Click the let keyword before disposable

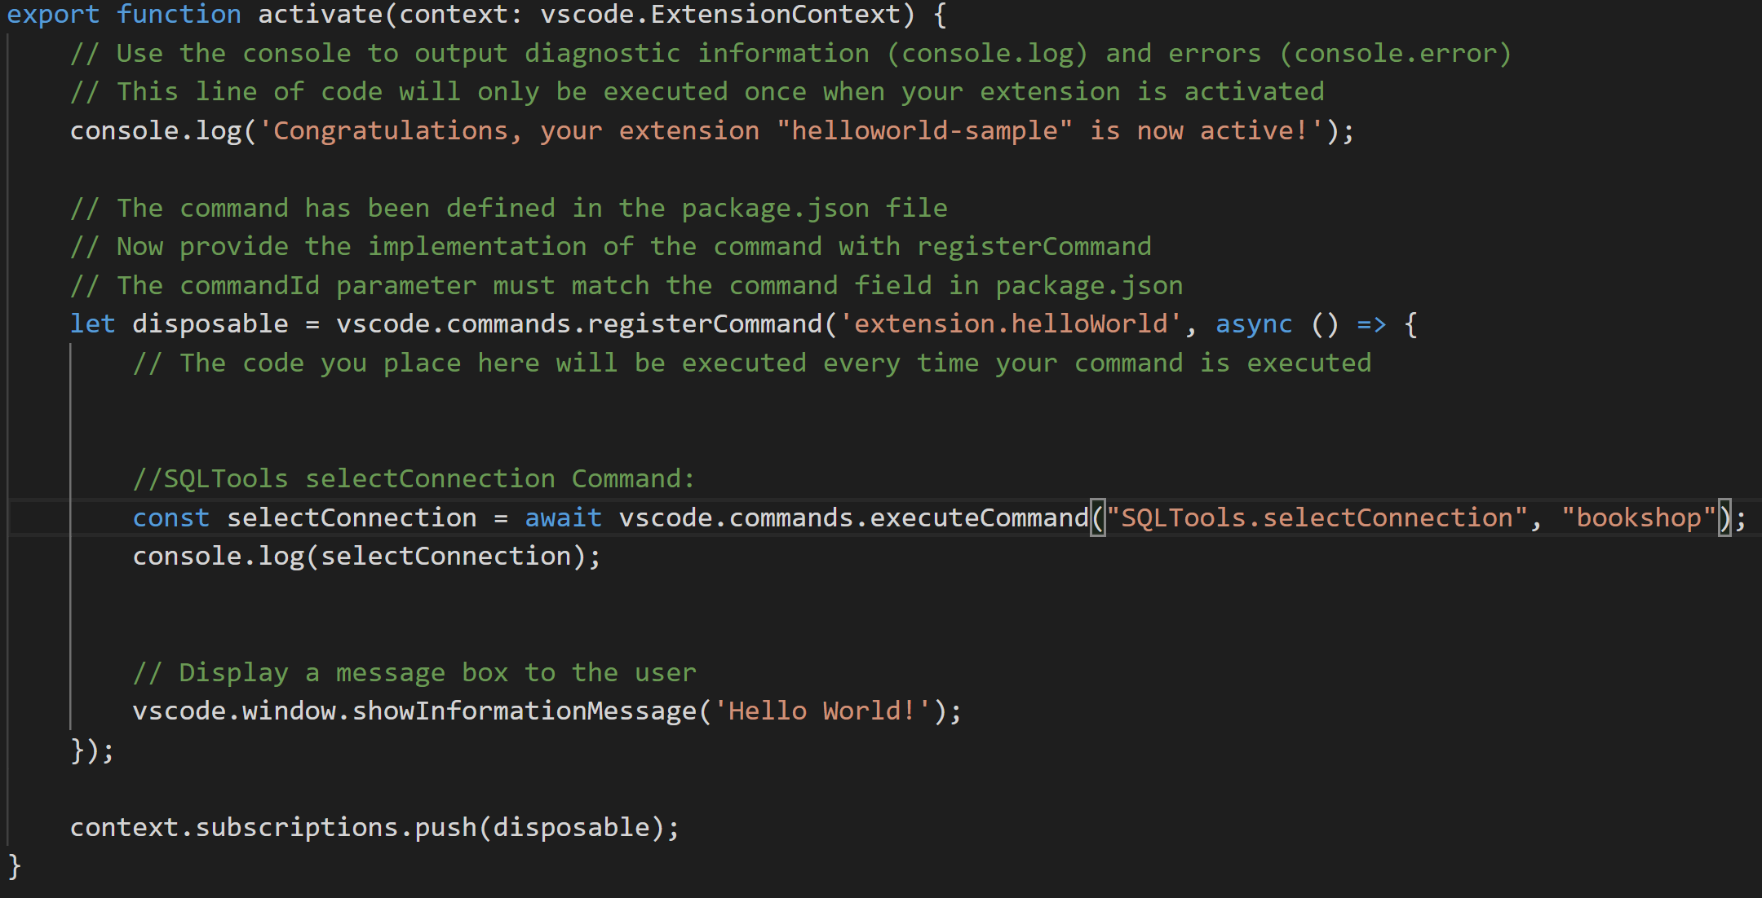(92, 323)
